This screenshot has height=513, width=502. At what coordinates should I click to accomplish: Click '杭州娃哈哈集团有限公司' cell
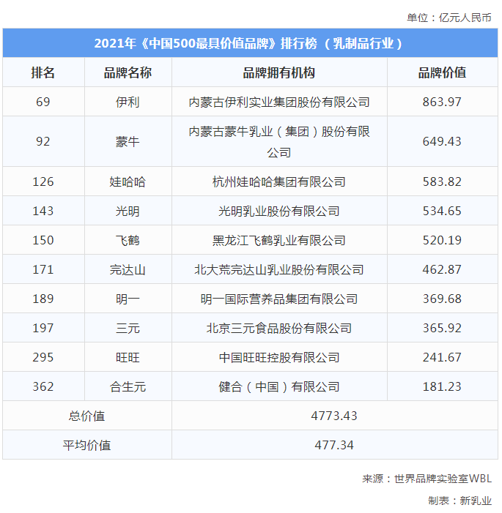coord(279,182)
